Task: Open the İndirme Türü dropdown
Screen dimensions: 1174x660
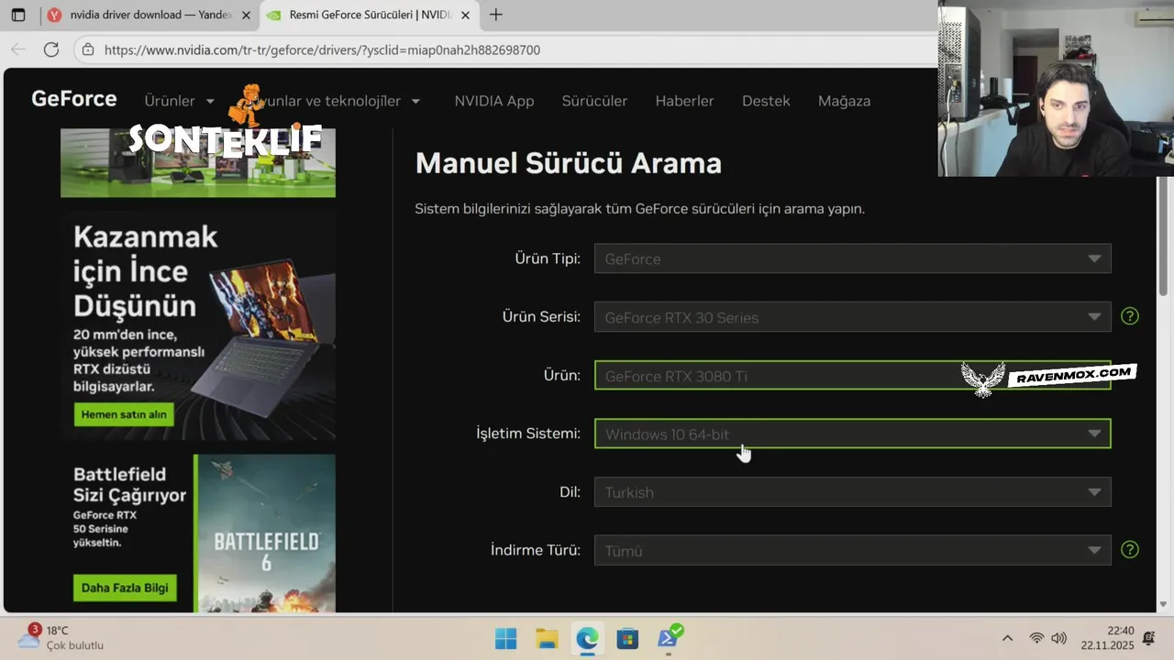Action: coord(852,550)
